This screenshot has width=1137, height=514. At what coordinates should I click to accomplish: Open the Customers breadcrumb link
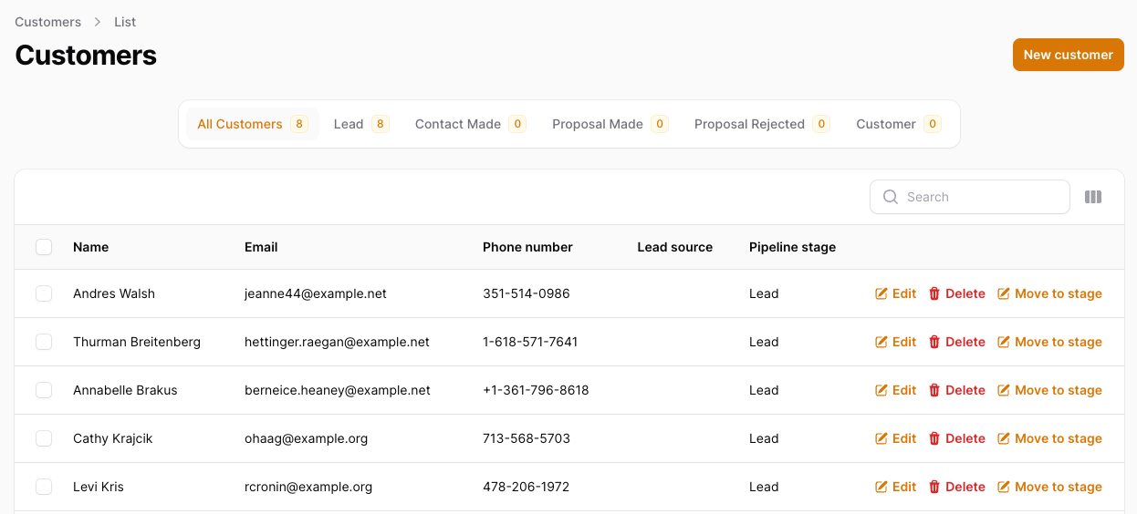coord(47,22)
